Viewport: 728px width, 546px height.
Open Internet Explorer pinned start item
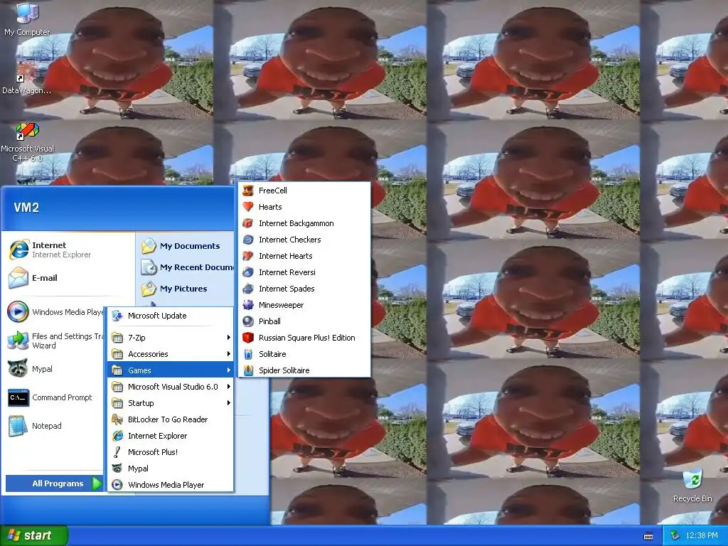68,250
